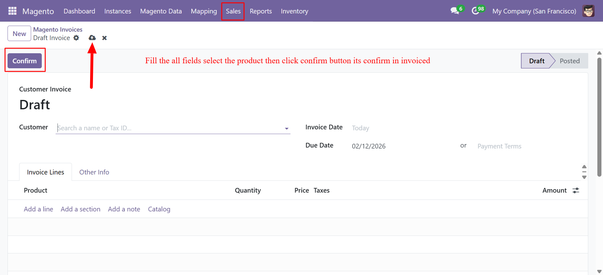The width and height of the screenshot is (603, 275).
Task: Select the Posted status stage
Action: click(570, 61)
